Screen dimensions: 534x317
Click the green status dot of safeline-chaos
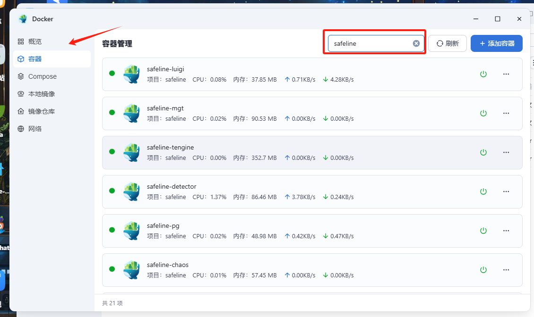point(112,269)
